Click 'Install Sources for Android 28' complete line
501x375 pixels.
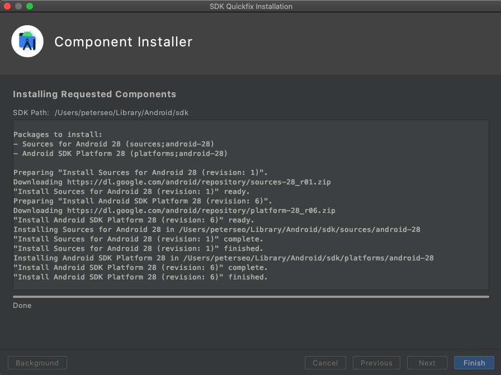click(138, 239)
